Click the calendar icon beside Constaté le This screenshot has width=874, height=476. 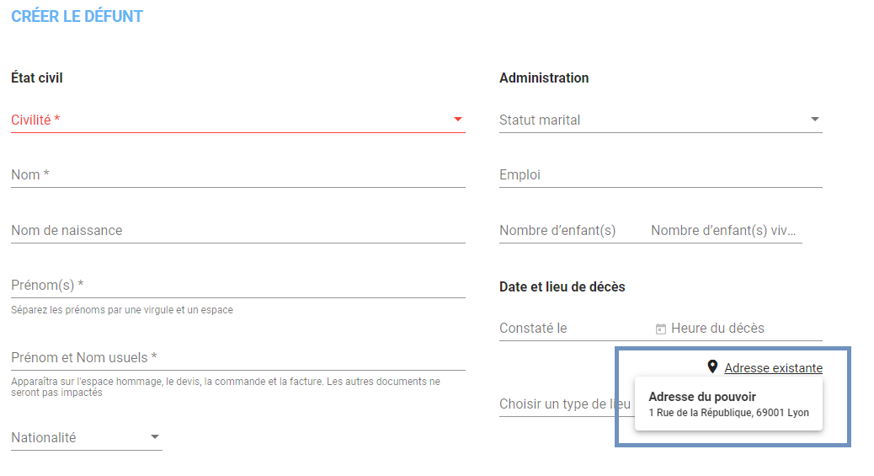pos(660,329)
